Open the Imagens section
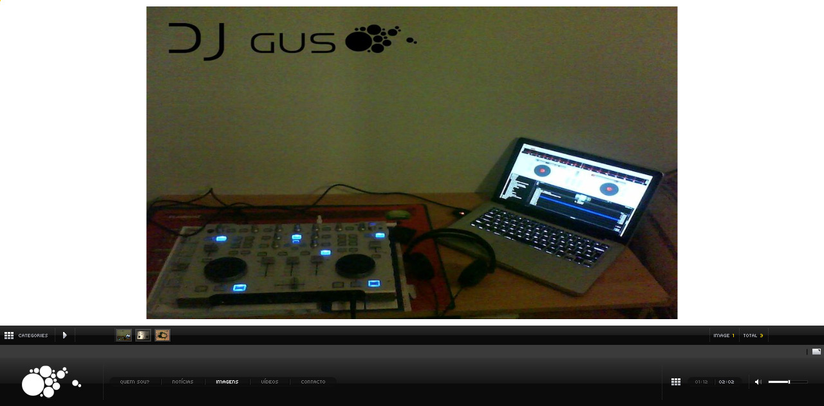 click(x=227, y=382)
